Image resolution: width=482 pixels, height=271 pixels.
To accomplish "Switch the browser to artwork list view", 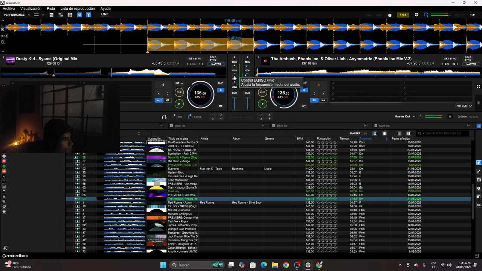I will coord(384,134).
